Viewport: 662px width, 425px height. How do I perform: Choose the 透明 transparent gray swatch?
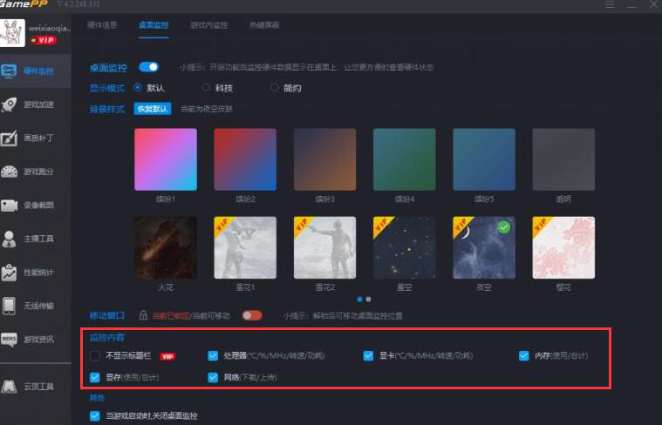[563, 159]
